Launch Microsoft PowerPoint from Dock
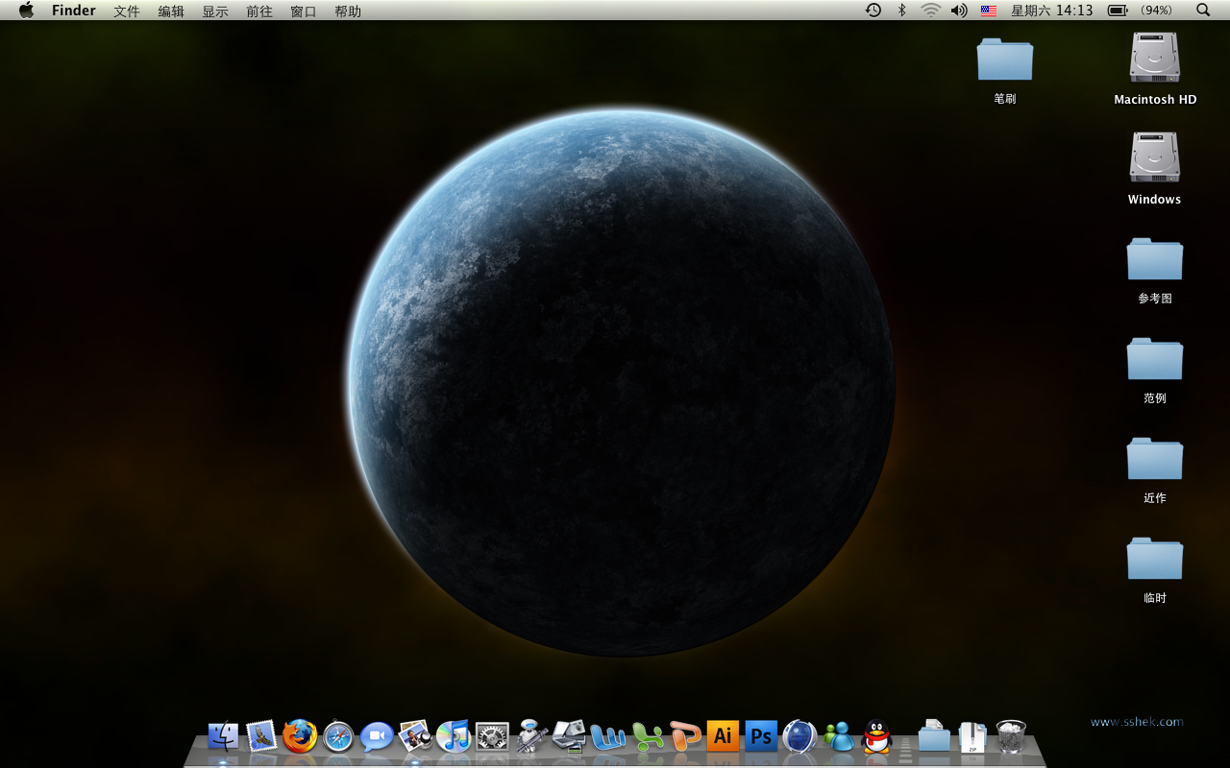This screenshot has width=1230, height=768. tap(686, 736)
